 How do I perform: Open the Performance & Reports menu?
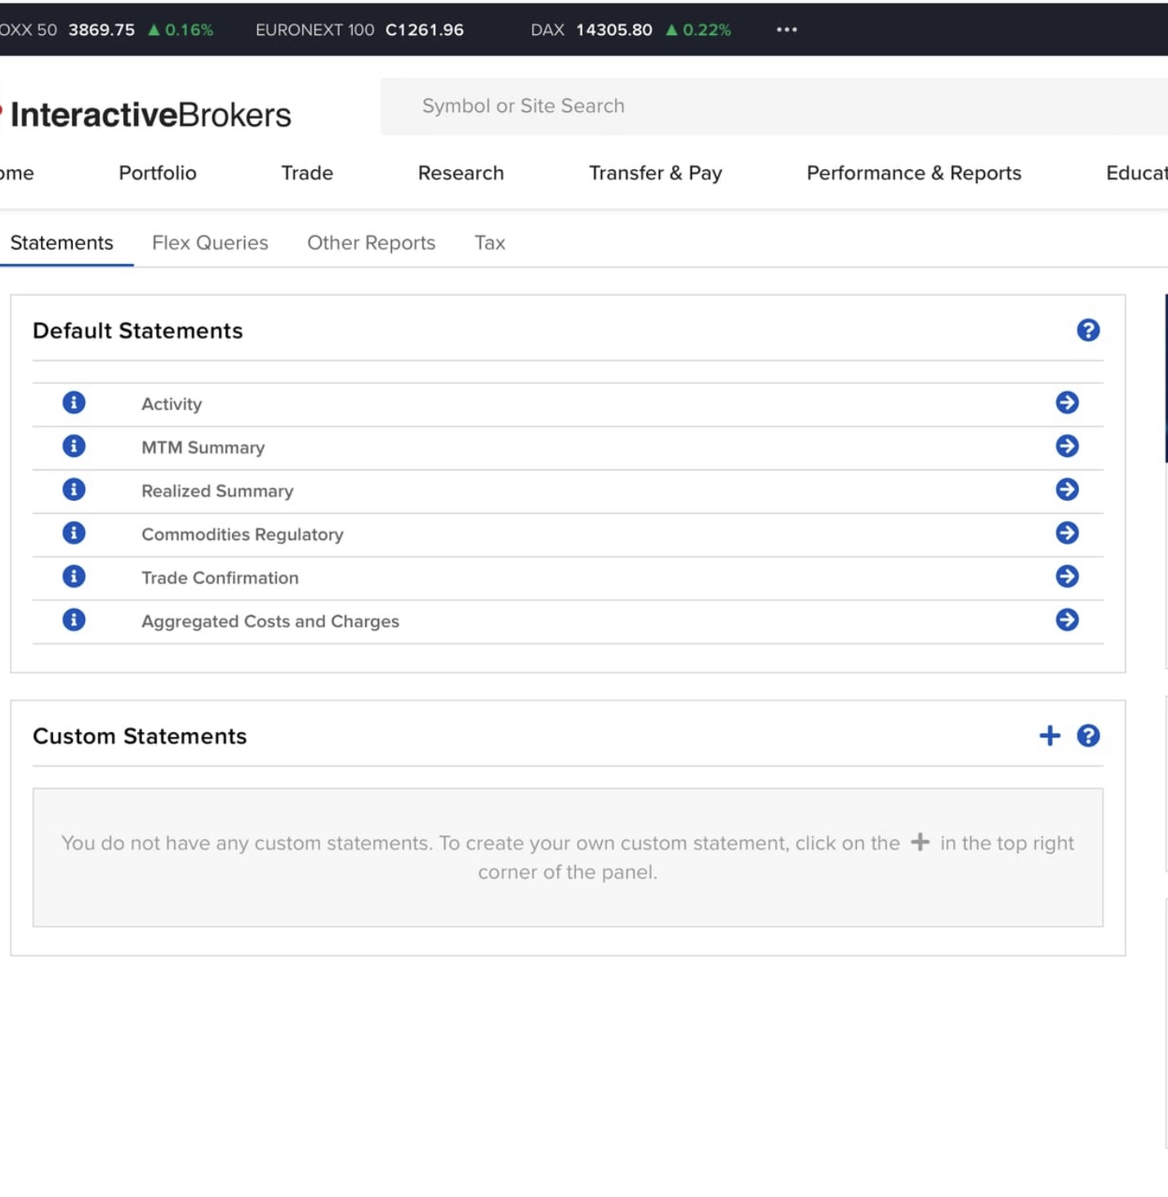click(914, 173)
